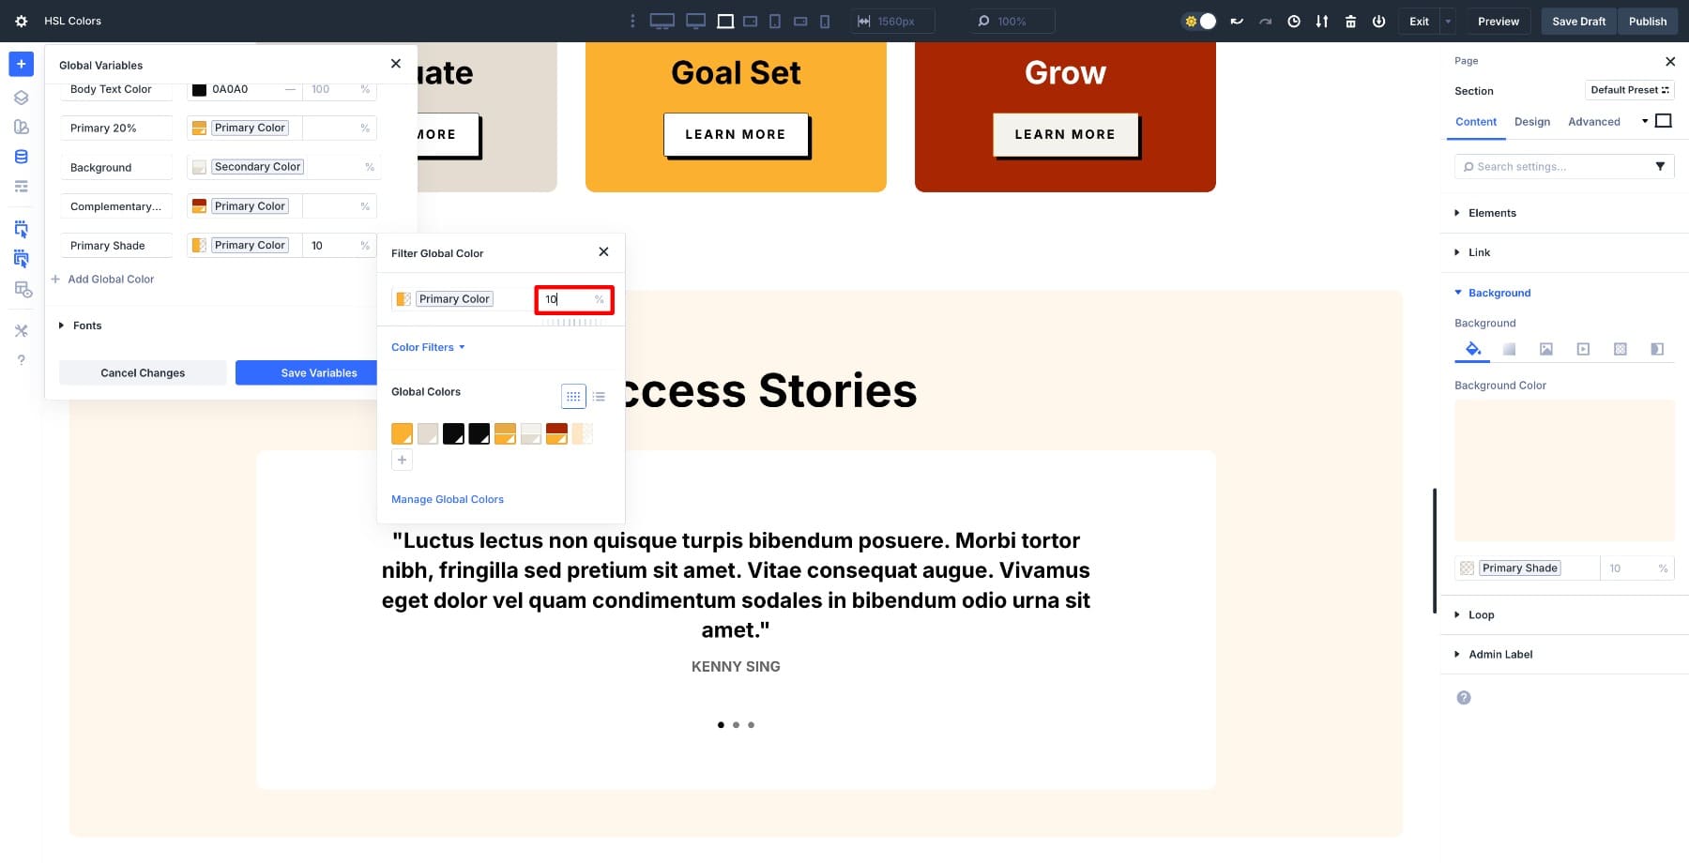The width and height of the screenshot is (1689, 863).
Task: Open the history clock icon
Action: 1294,21
